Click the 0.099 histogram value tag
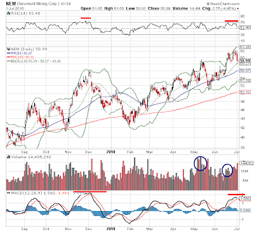 tap(245, 210)
